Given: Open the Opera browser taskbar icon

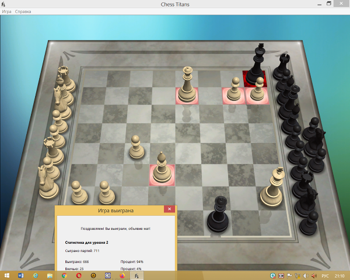Looking at the screenshot, I should point(79,275).
